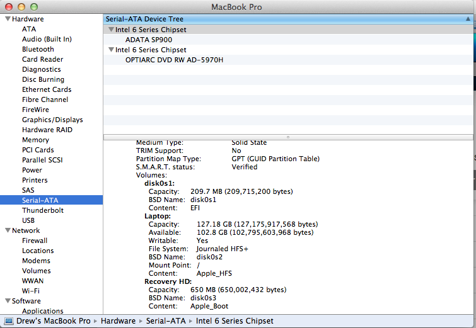Select Audio (Built In) in the sidebar
476x328 pixels.
click(x=47, y=39)
